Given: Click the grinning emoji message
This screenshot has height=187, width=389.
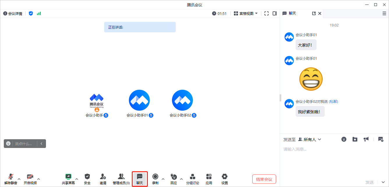Looking at the screenshot, I should pyautogui.click(x=311, y=79).
